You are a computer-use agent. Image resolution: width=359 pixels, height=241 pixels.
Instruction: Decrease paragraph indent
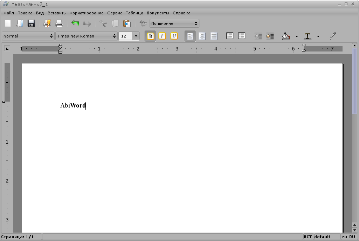[x=258, y=36]
